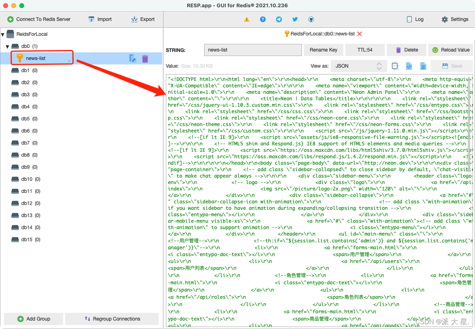The height and width of the screenshot is (329, 475).
Task: Select database db5
Action: (29, 119)
